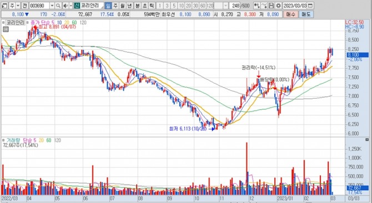This screenshot has height=203, width=372.
Task: Select the 5 interval button
Action: [x=174, y=6]
